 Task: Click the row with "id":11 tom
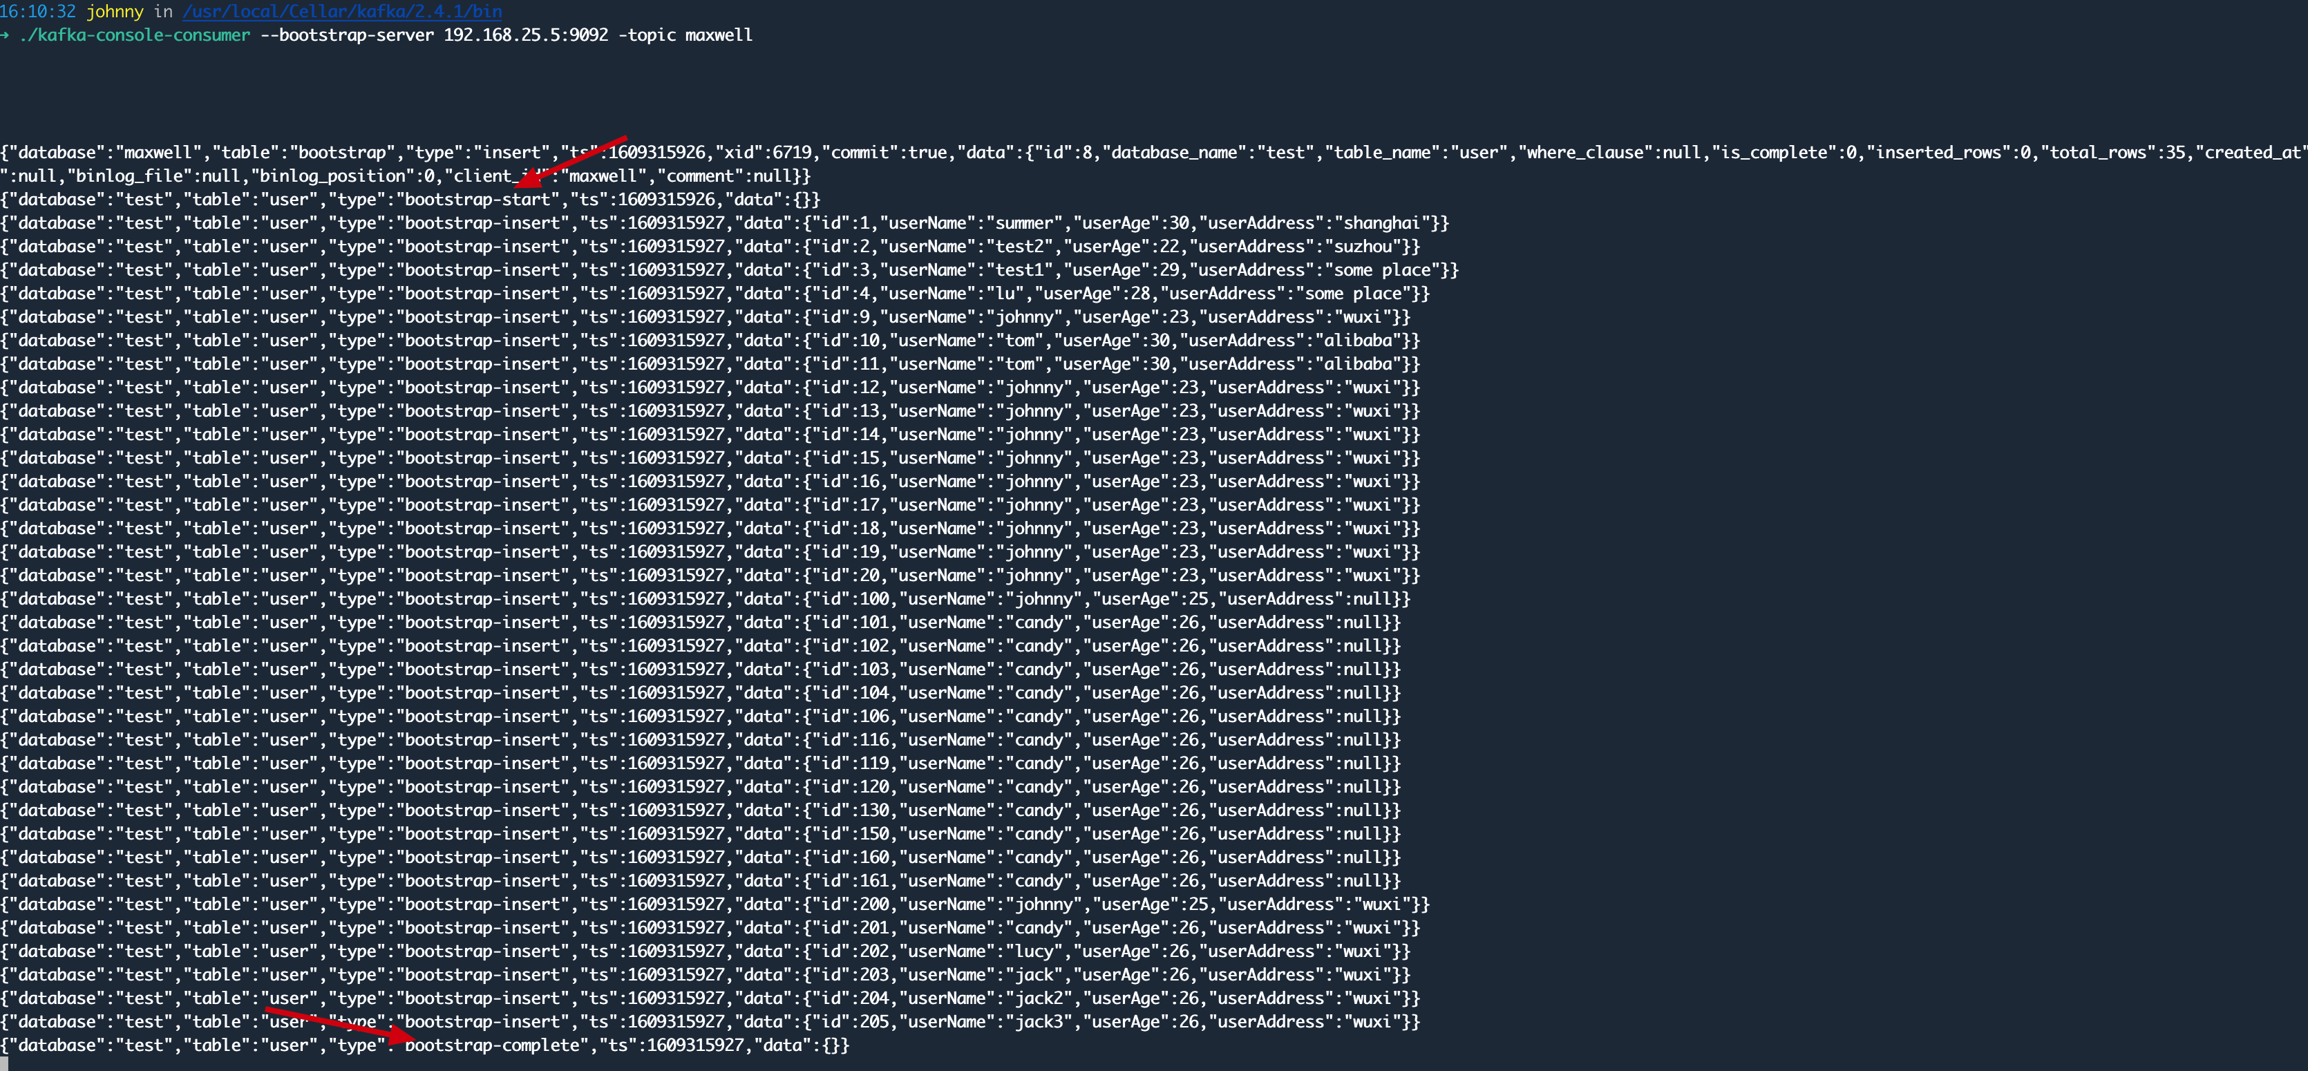[710, 364]
